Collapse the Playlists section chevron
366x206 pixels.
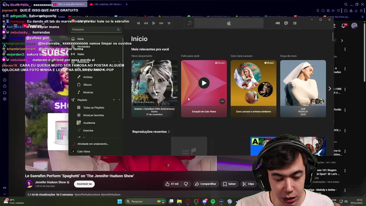[x=119, y=100]
